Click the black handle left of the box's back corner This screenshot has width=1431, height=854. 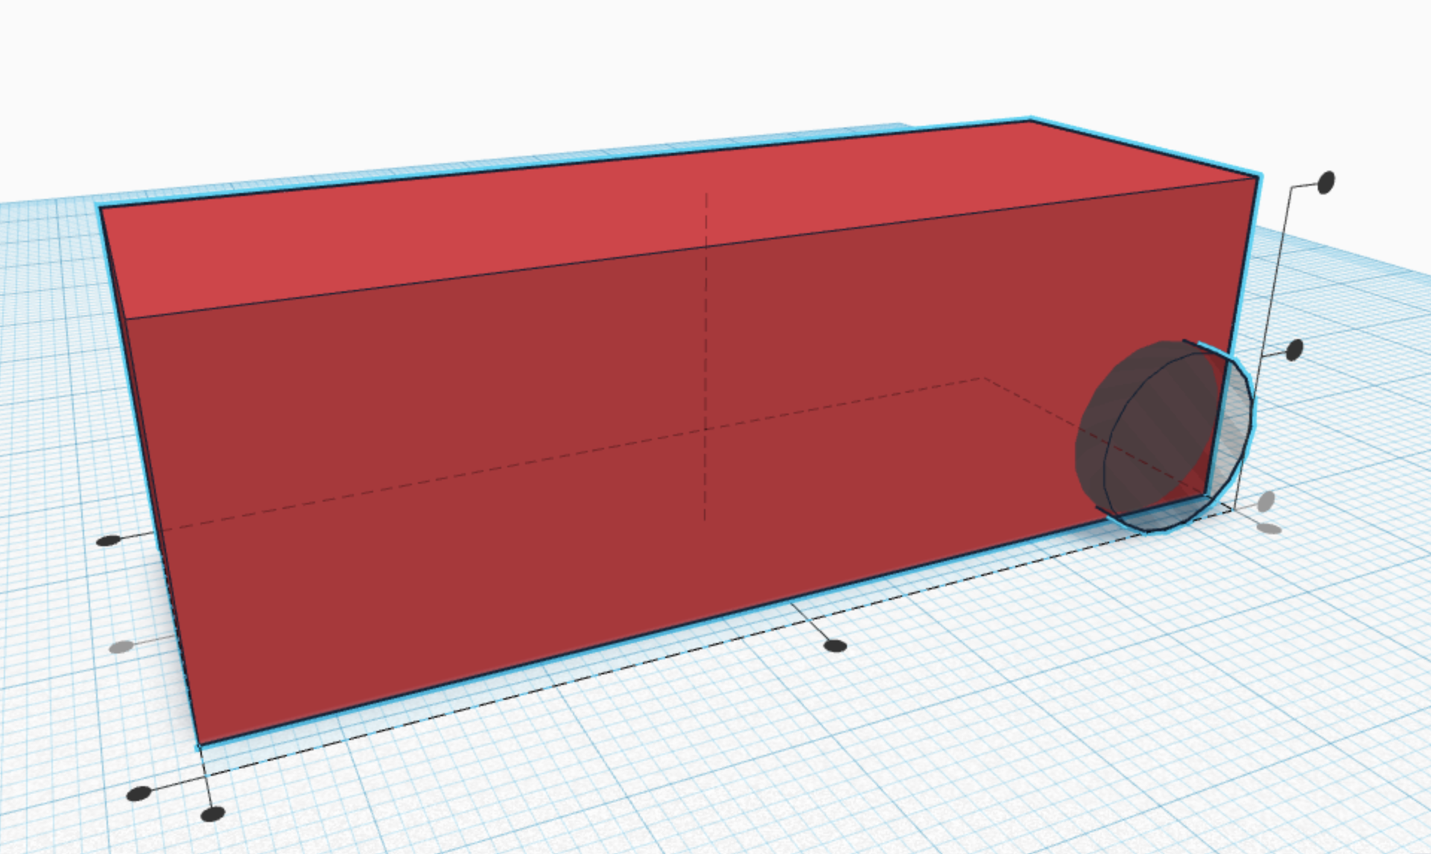pyautogui.click(x=109, y=540)
